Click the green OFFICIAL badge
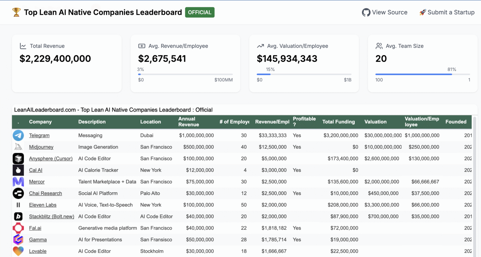The height and width of the screenshot is (257, 481). (200, 12)
